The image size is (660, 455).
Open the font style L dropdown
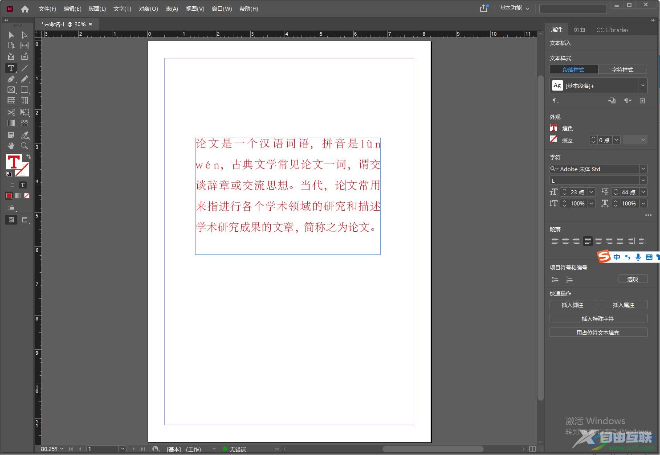[x=643, y=180]
